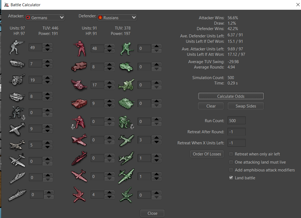Enable Add amphibious attack modifiers
The image size is (301, 218).
[231, 170]
